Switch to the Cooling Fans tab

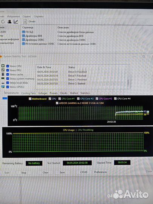28,93
